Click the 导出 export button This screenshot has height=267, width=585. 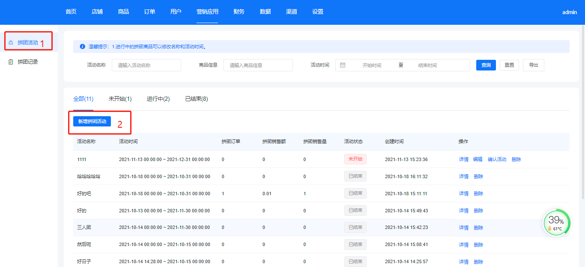tap(534, 65)
